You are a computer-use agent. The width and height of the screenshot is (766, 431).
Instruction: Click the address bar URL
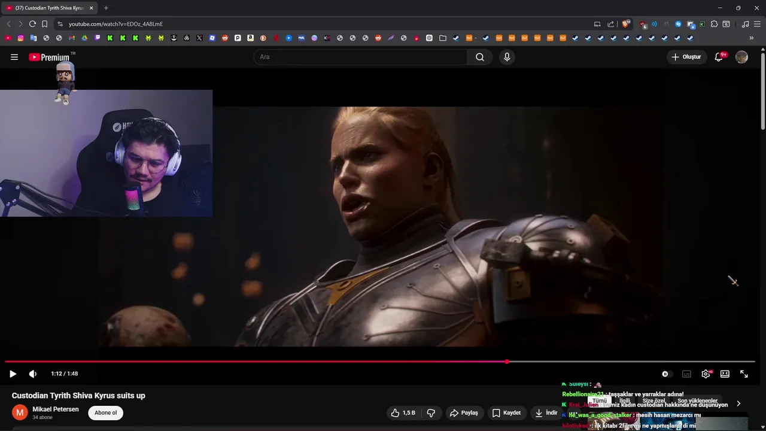[115, 24]
